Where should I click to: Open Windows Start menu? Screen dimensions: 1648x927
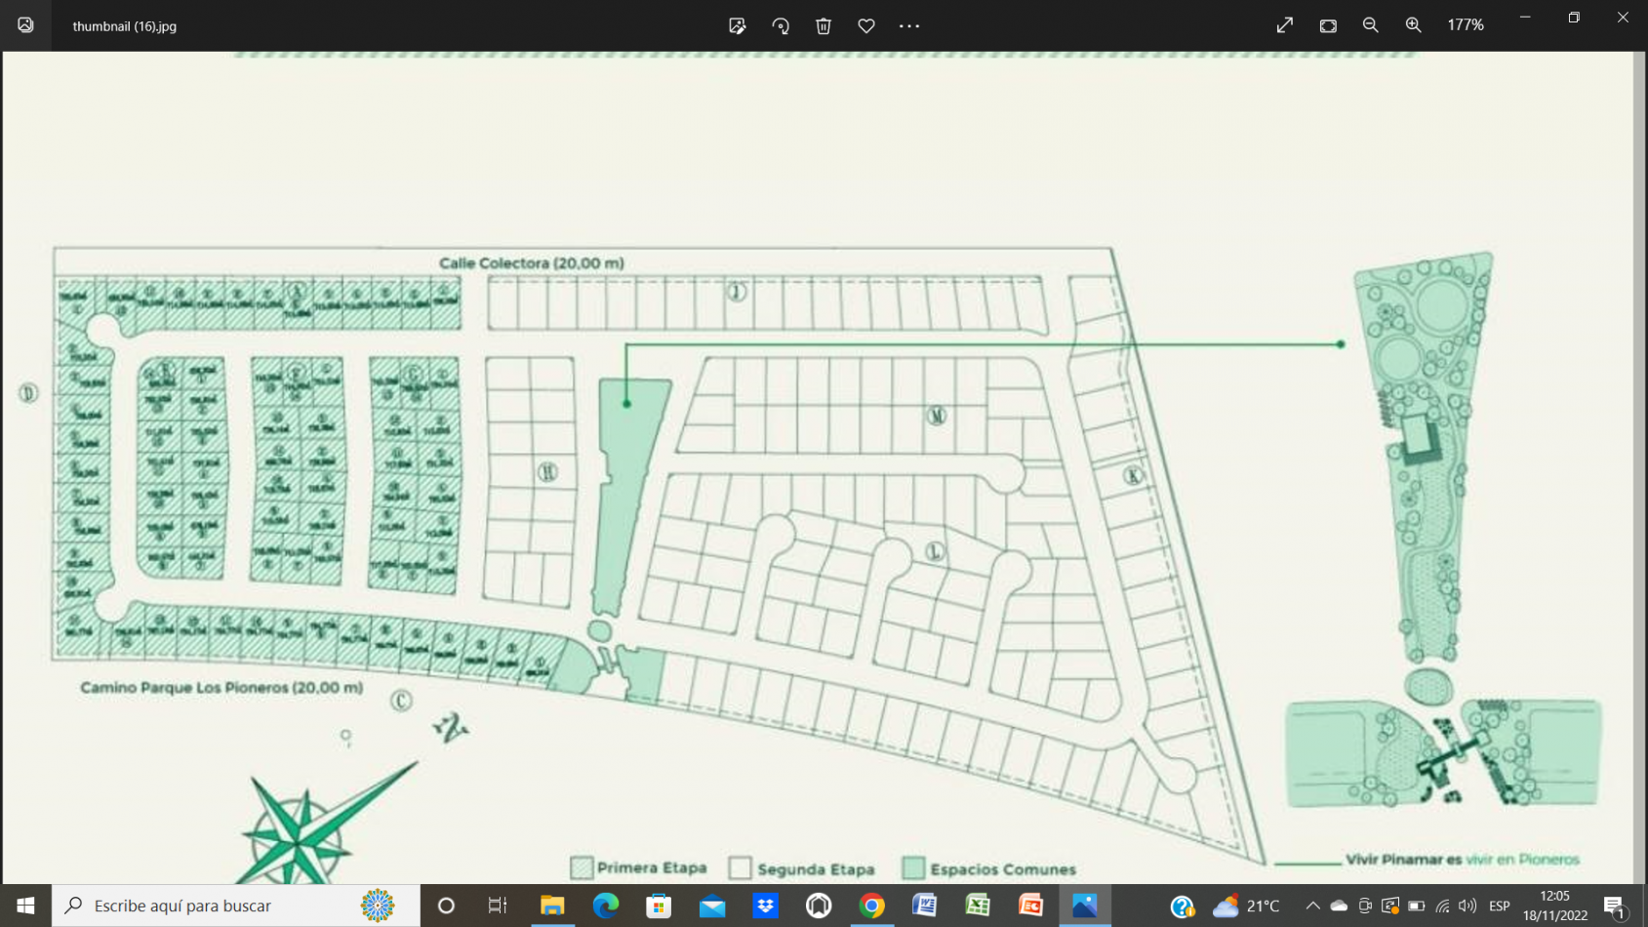25,906
